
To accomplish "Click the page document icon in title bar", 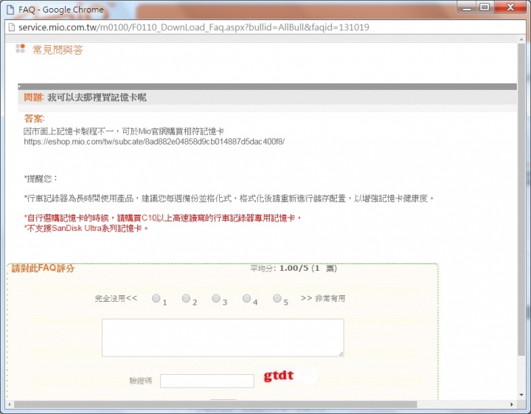I will pos(10,10).
